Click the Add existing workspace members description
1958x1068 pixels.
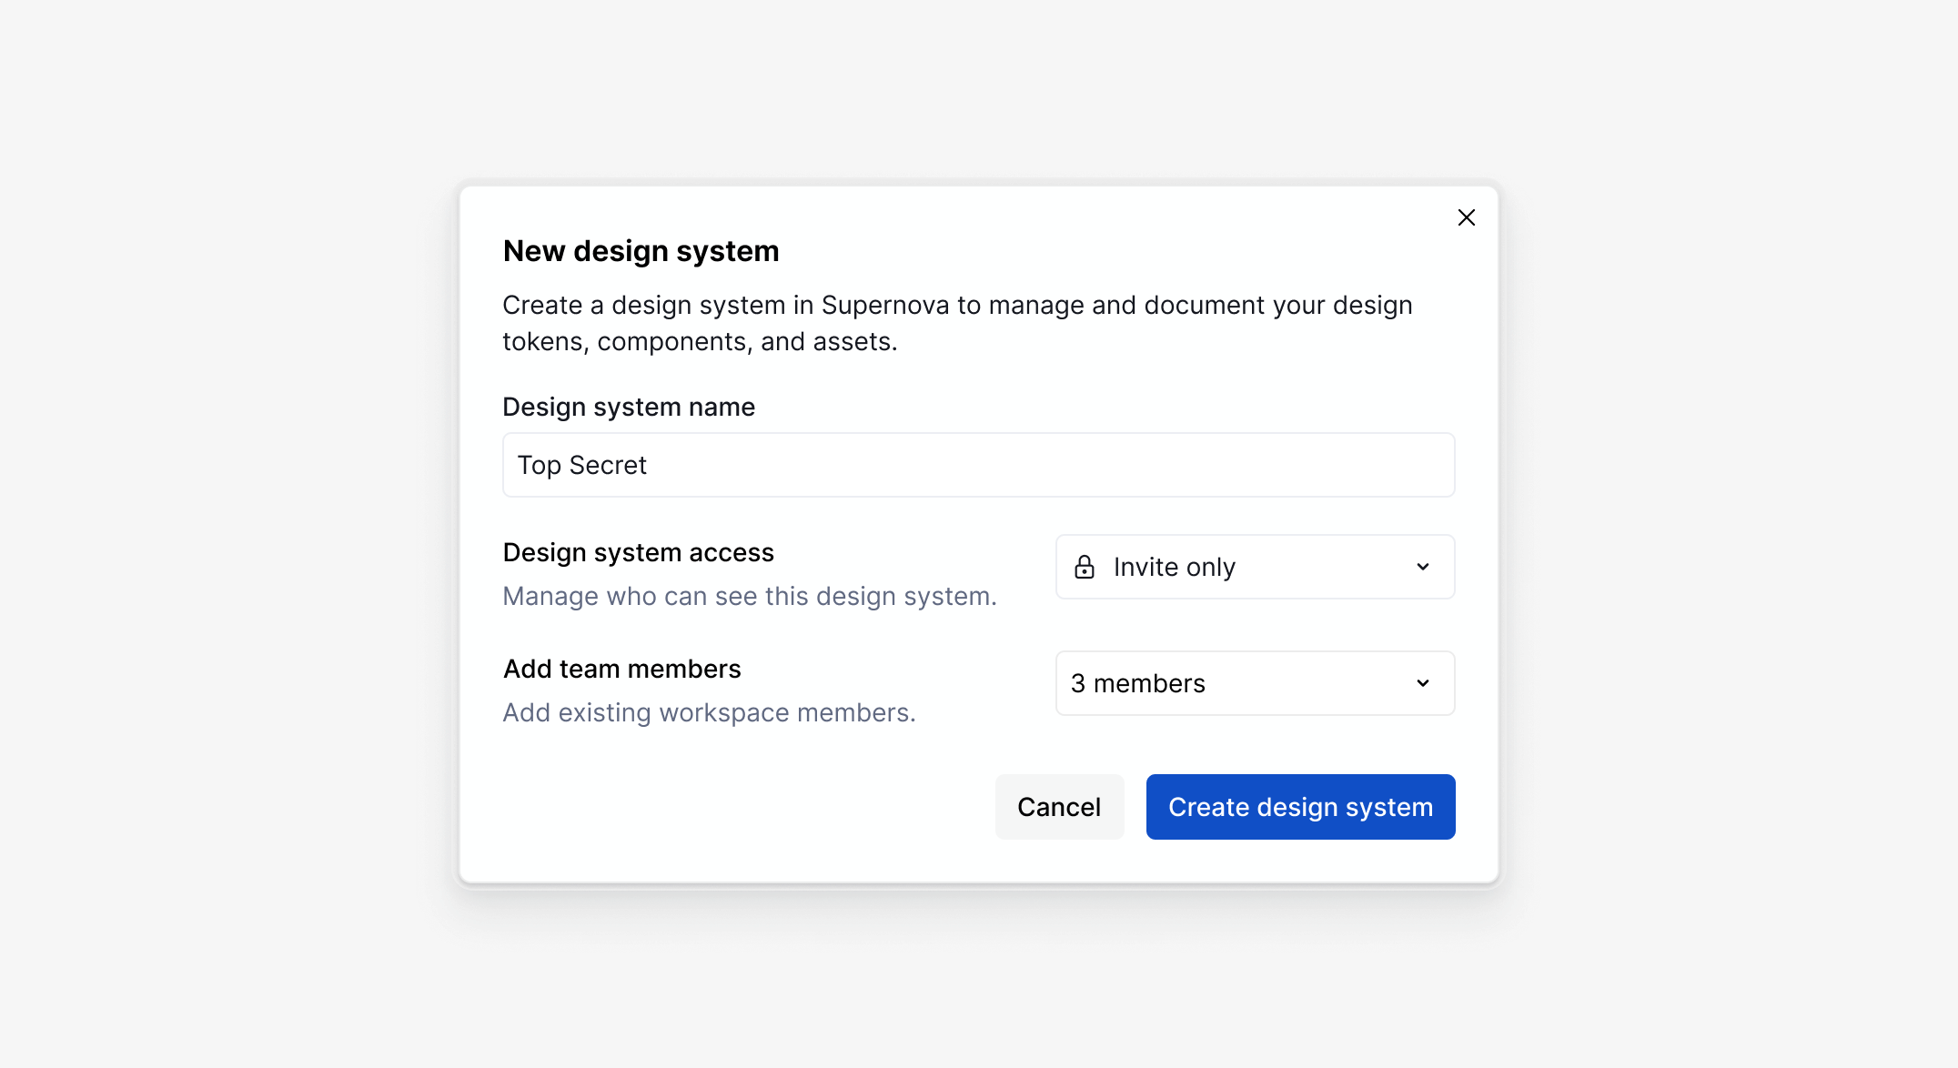[709, 712]
